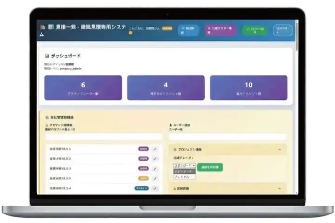Focus the account search field on the left
This screenshot has width=335, height=223.
pos(104,137)
